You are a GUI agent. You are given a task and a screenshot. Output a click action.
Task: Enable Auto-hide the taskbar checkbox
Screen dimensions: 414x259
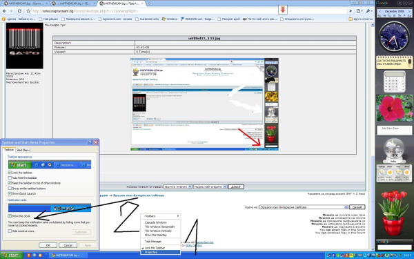(x=10, y=178)
